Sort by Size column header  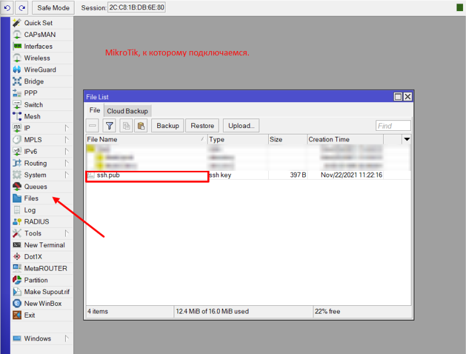(288, 139)
